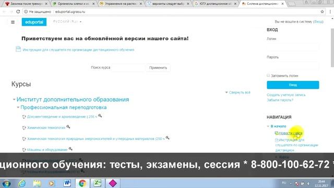The width and height of the screenshot is (334, 188).
Task: Switch to the Органеллы клетки tab
Action: pyautogui.click(x=74, y=4)
